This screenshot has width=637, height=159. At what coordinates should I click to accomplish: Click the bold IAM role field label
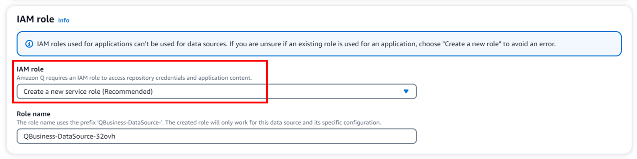tap(30, 69)
